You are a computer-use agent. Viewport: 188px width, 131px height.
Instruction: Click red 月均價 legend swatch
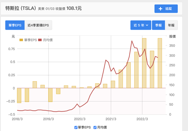click(x=40, y=40)
